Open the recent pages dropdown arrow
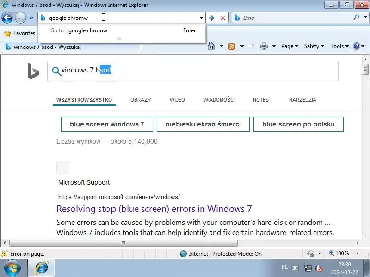Image resolution: width=370 pixels, height=277 pixels. (x=31, y=18)
